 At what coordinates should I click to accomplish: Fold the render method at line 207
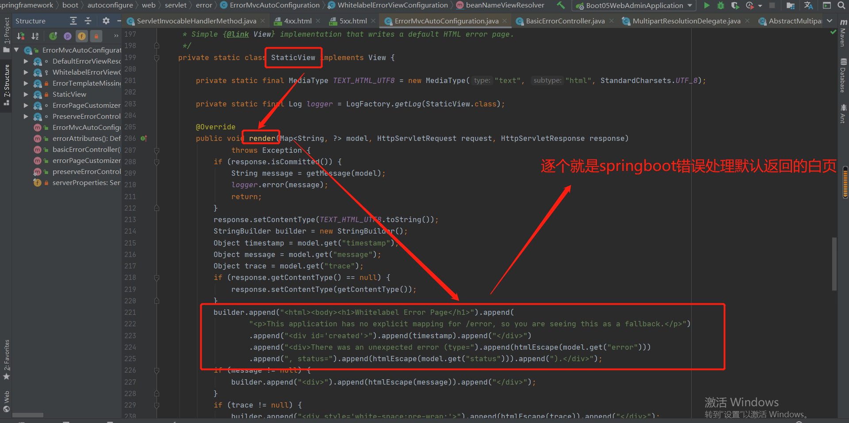157,150
